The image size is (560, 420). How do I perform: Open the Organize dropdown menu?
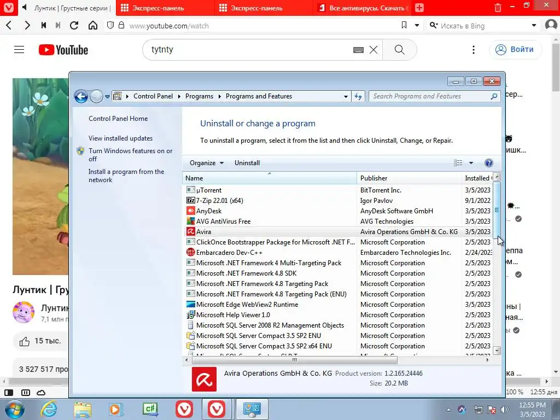click(x=206, y=163)
